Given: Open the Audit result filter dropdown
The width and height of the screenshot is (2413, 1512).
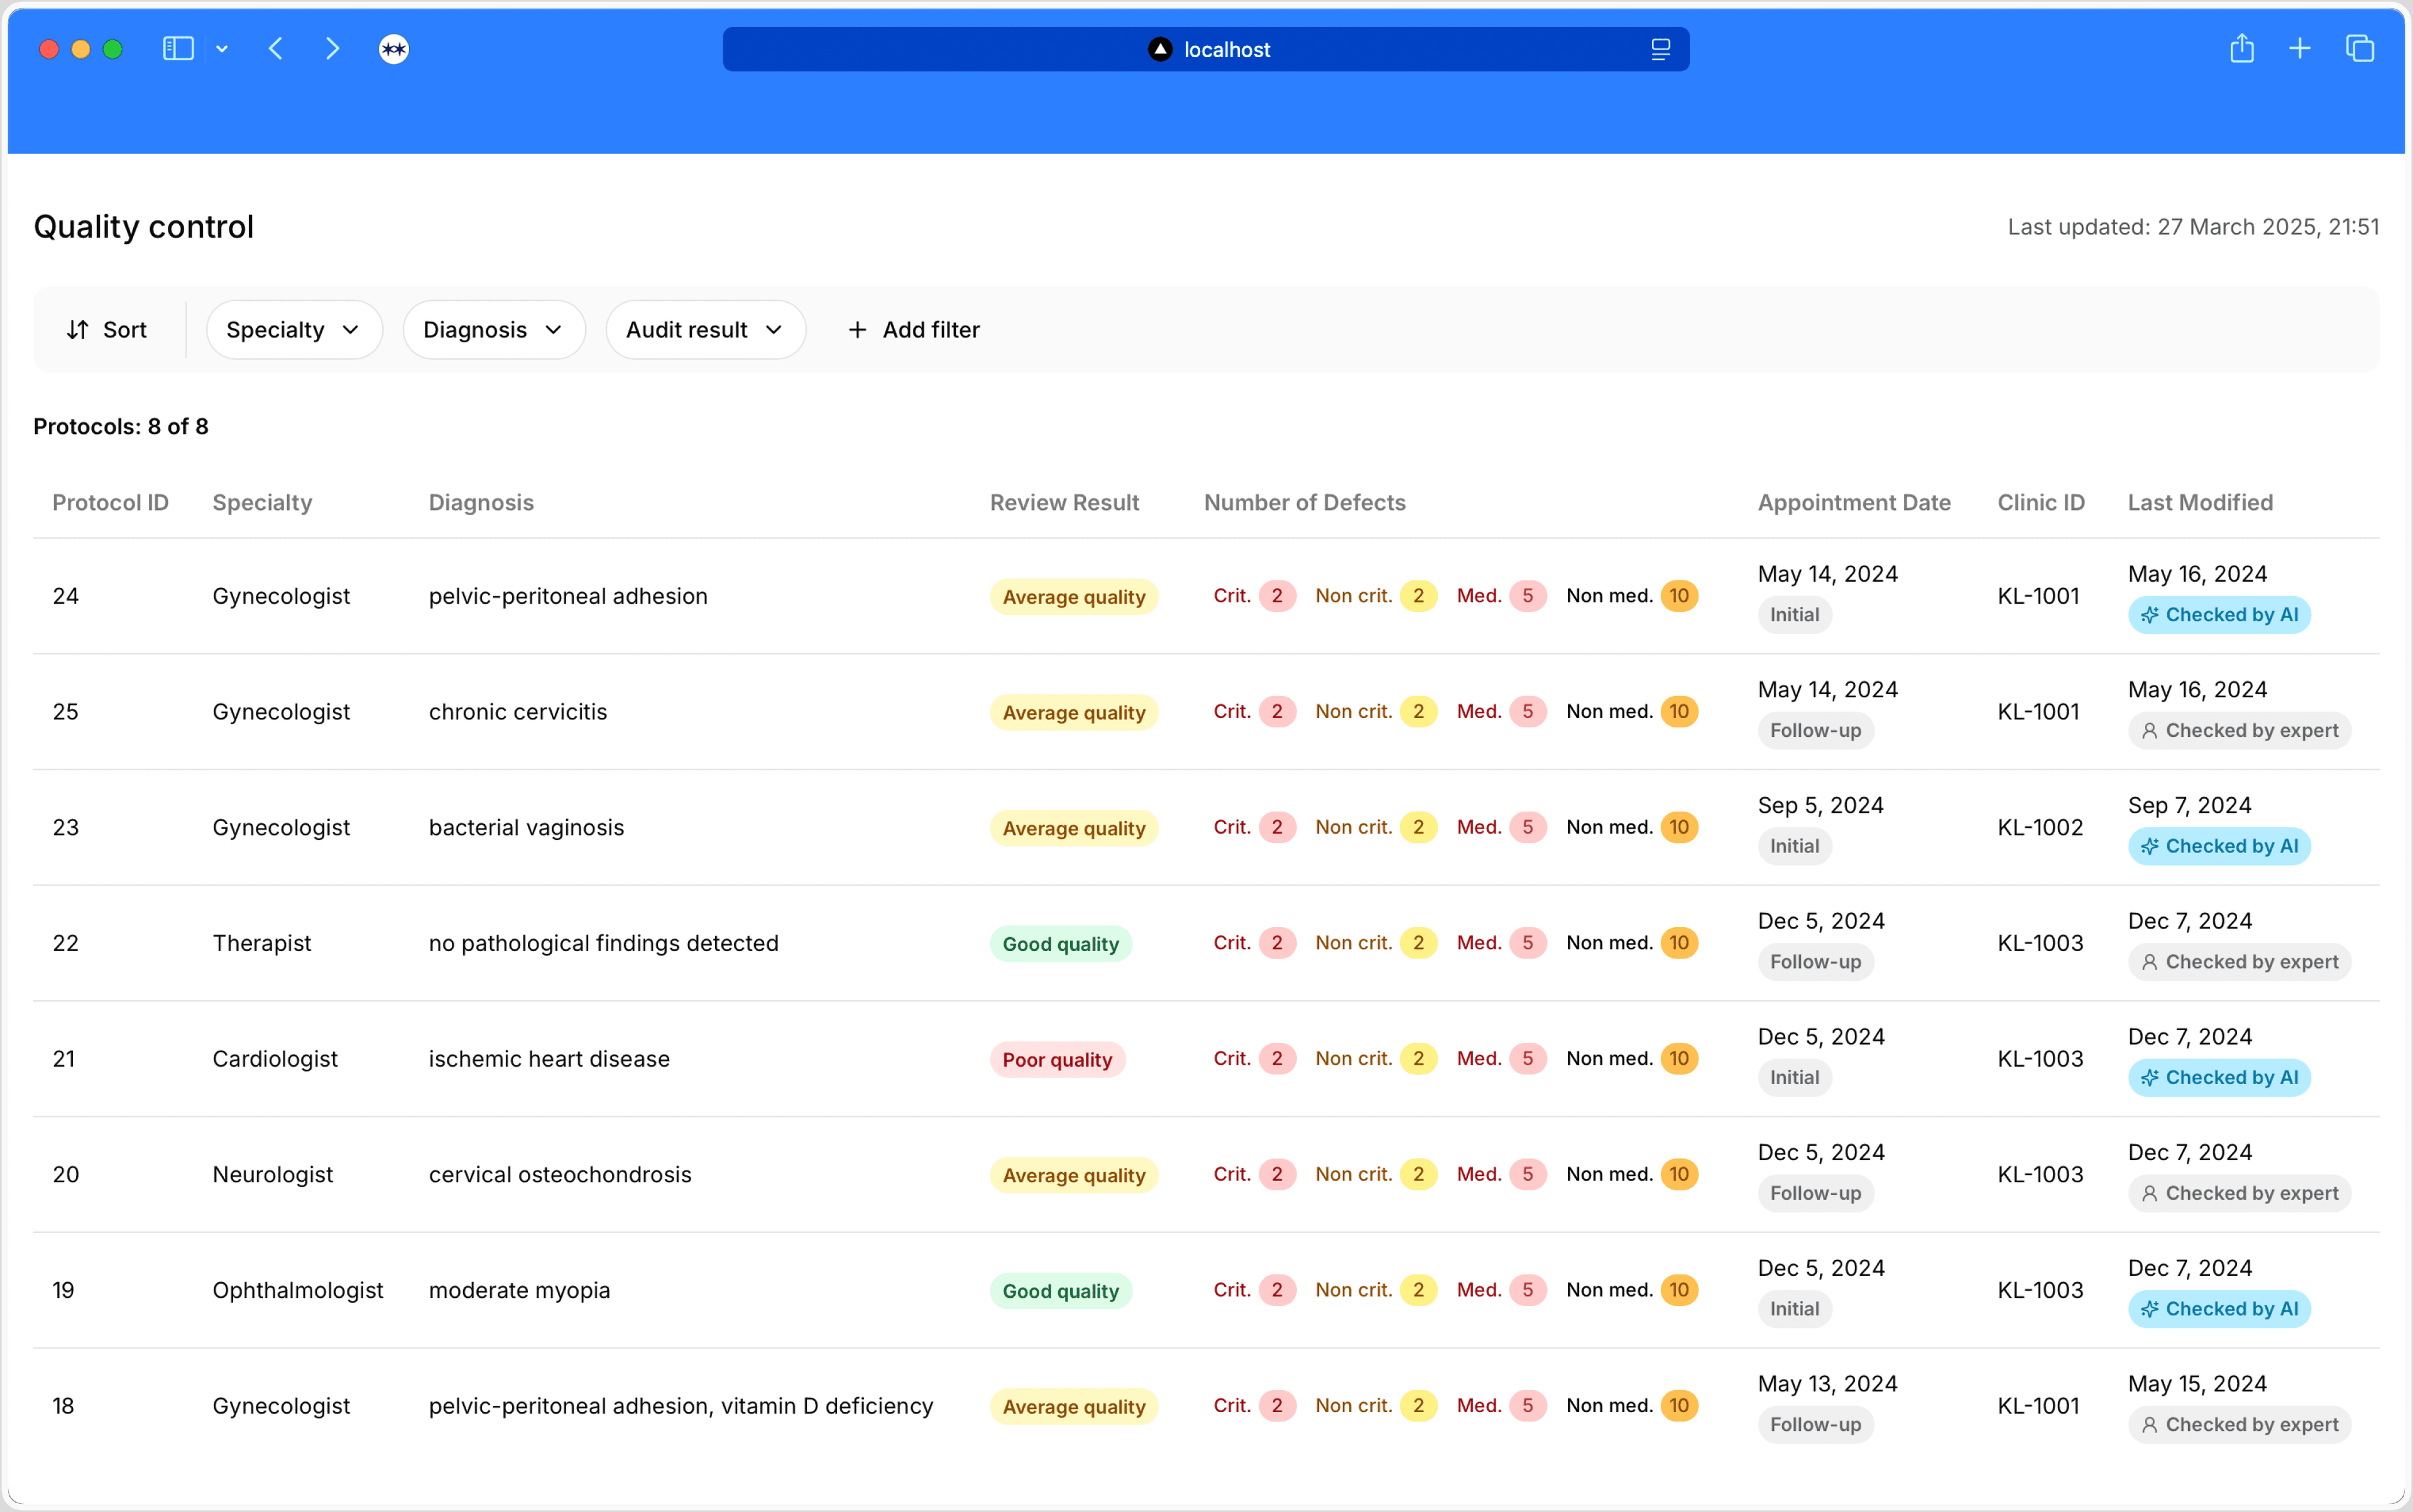Looking at the screenshot, I should [704, 330].
